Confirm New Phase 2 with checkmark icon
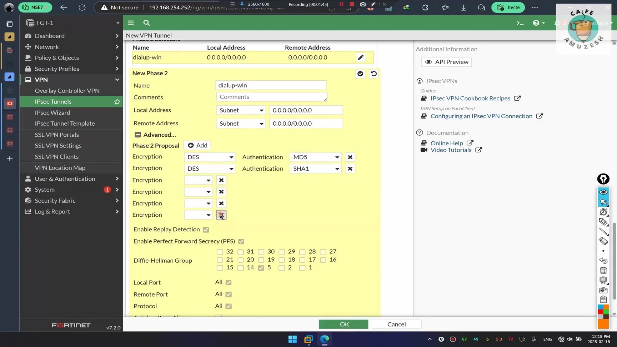 360,74
